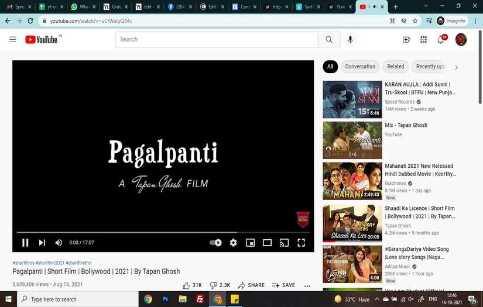Click the #shortfilm2021 hashtag

(x=50, y=263)
